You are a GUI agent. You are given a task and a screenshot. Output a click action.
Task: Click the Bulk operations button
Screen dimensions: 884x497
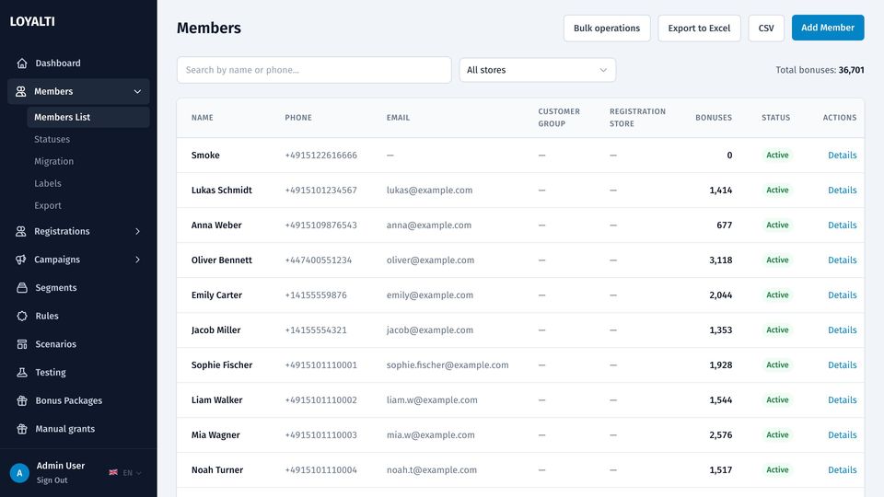(x=607, y=29)
